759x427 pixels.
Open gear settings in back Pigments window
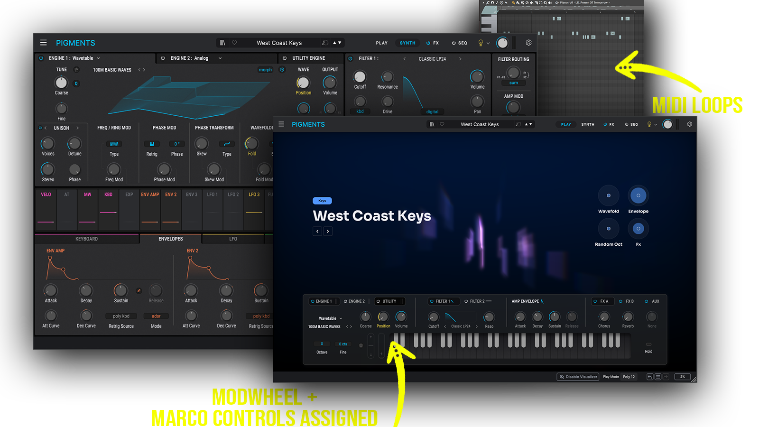click(x=528, y=43)
